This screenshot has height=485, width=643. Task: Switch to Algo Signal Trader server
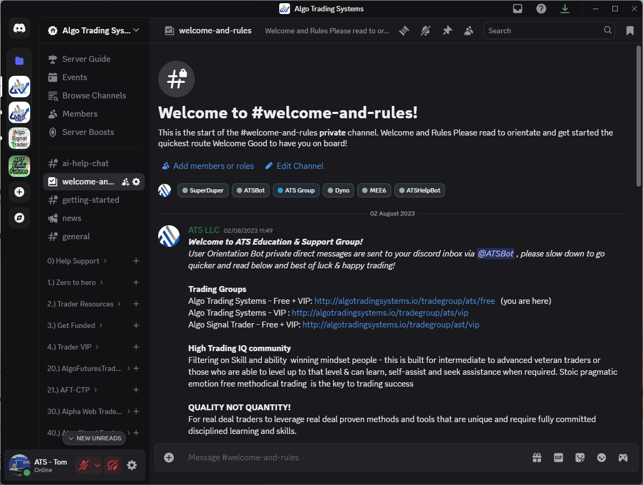pyautogui.click(x=19, y=138)
